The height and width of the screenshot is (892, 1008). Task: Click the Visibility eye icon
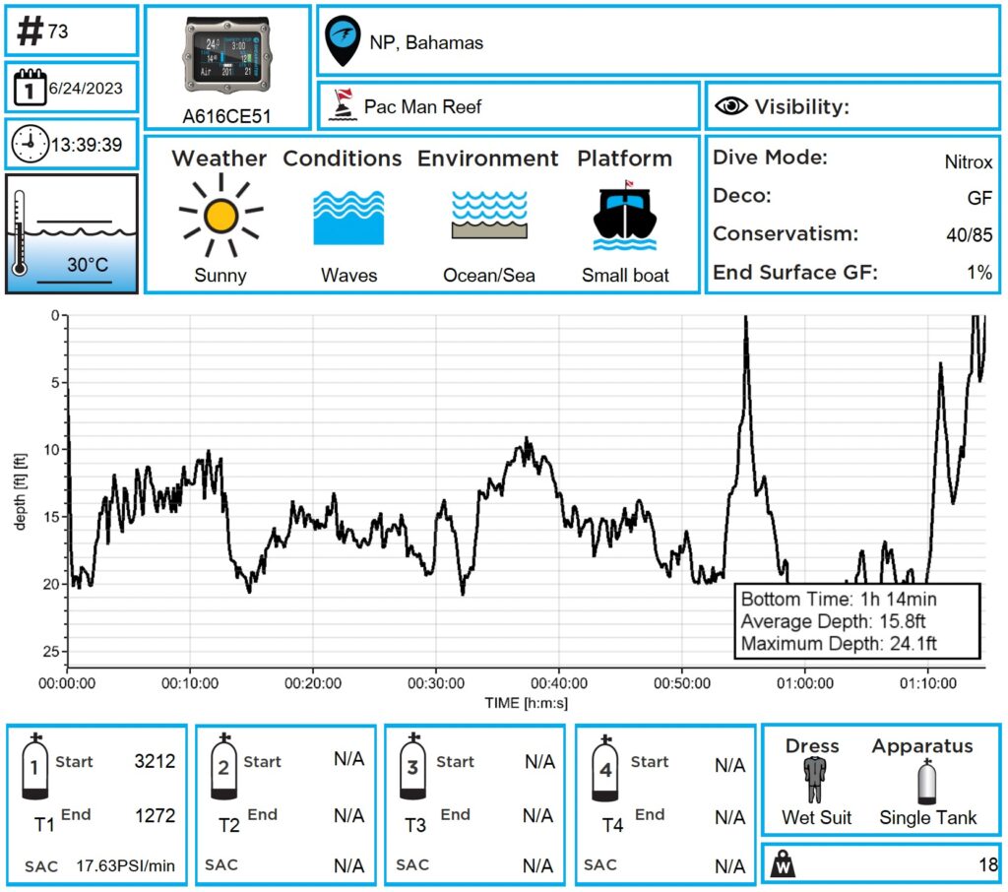pos(730,106)
